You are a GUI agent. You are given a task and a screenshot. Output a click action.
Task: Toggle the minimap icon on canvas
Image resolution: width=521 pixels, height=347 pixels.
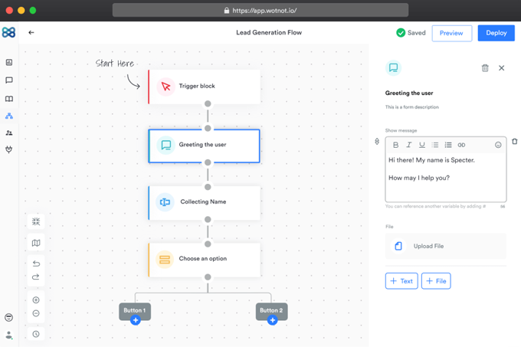click(36, 243)
